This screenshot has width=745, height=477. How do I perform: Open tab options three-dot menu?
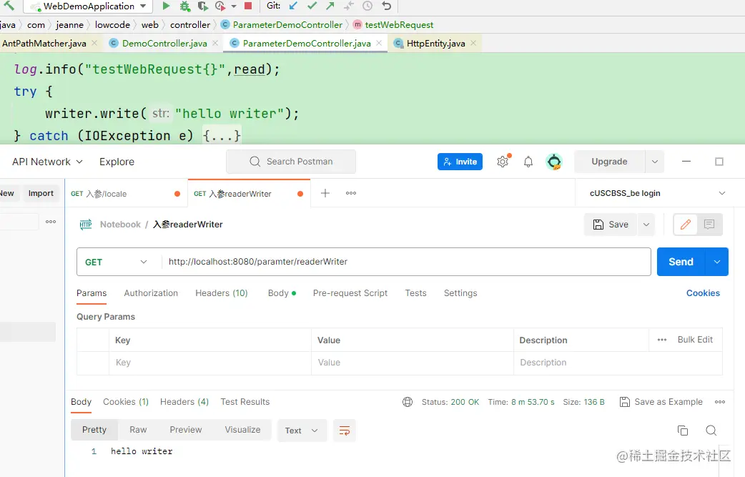click(x=351, y=193)
